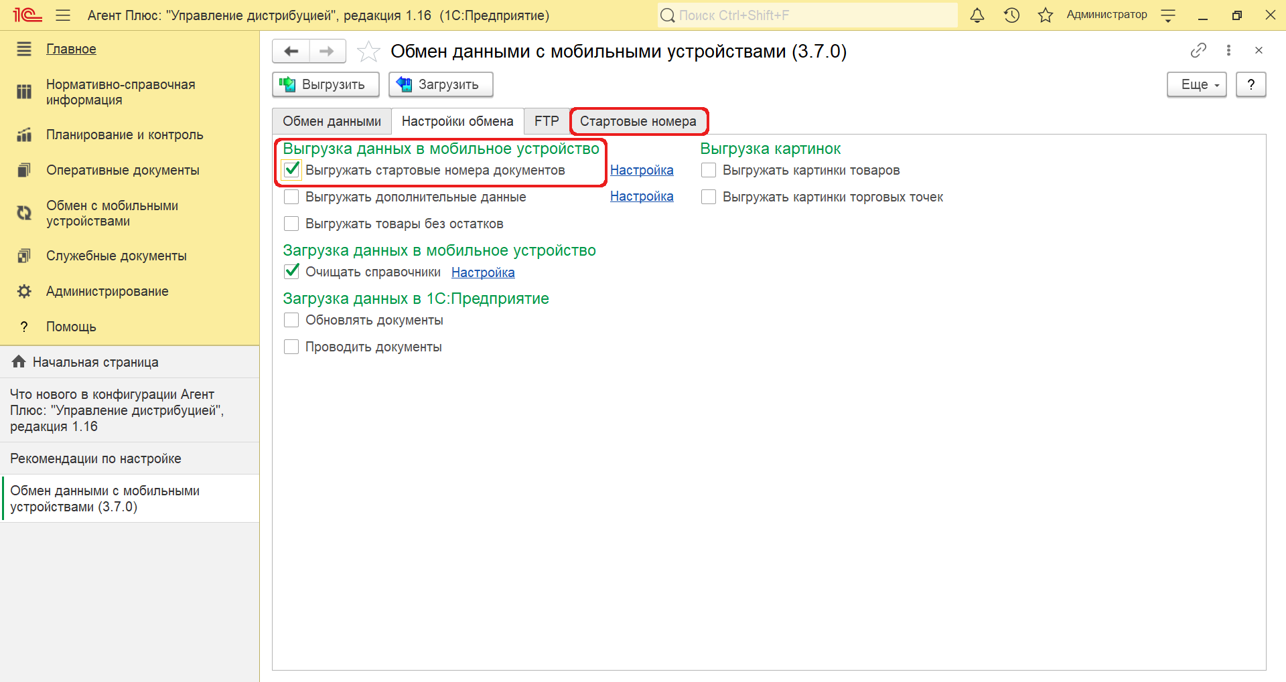Open Рекомендации по настройке page
Image resolution: width=1286 pixels, height=682 pixels.
[x=129, y=458]
